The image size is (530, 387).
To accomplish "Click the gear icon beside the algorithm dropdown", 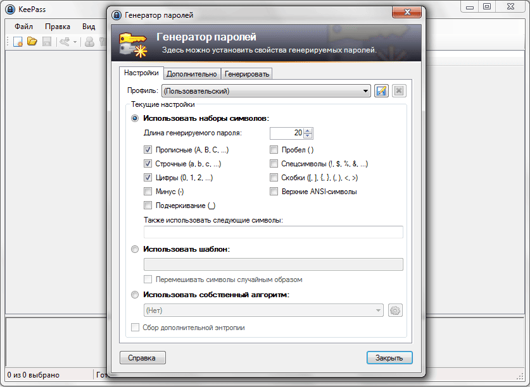I will coord(396,310).
